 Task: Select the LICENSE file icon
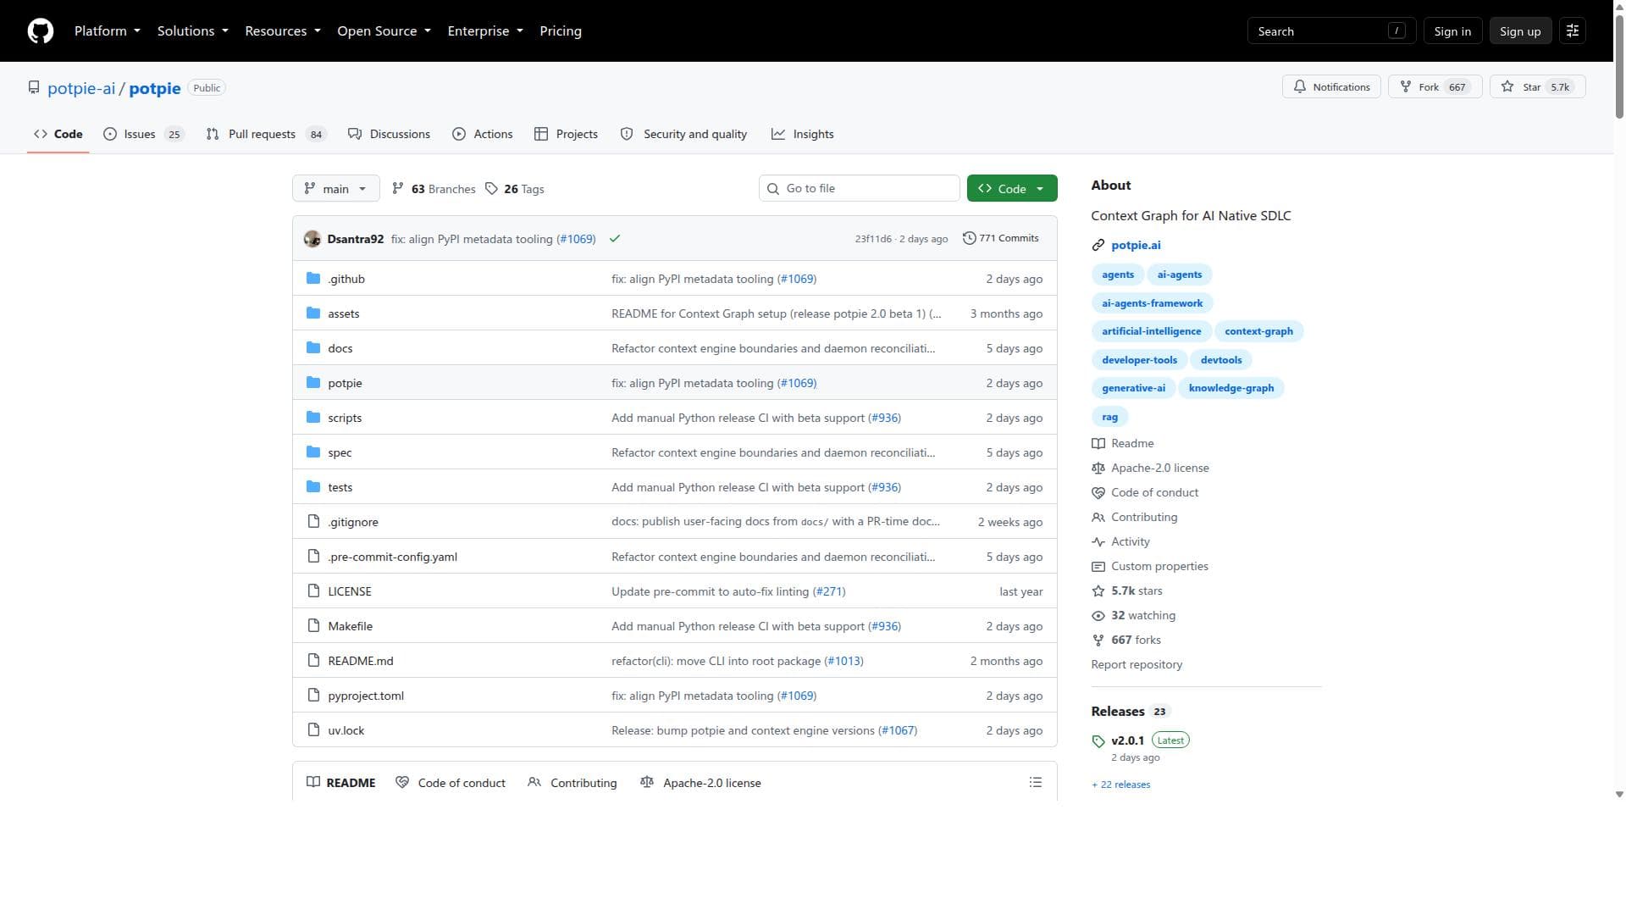click(x=313, y=591)
